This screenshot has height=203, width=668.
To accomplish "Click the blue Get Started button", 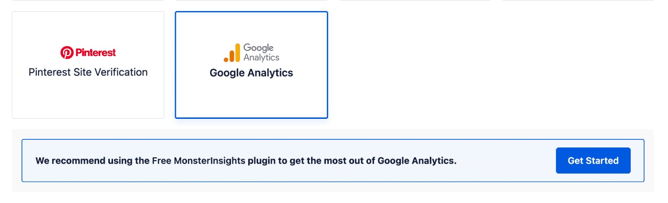I will (593, 161).
